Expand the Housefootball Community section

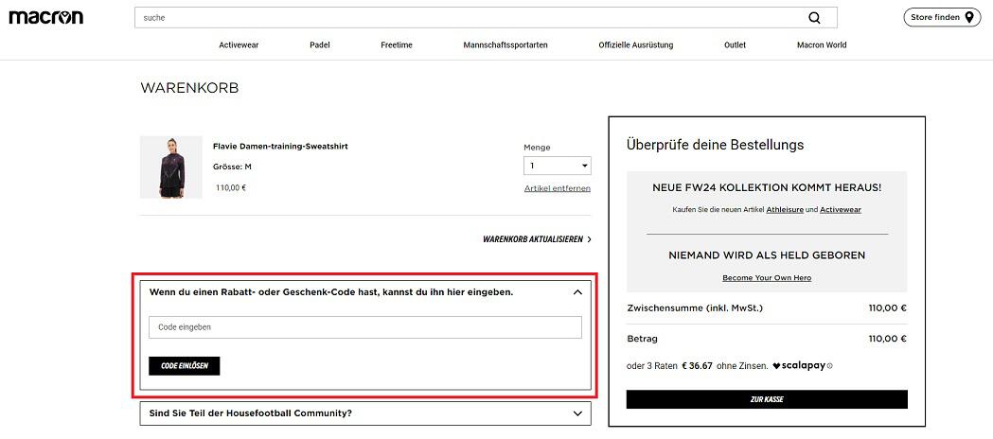coord(365,413)
